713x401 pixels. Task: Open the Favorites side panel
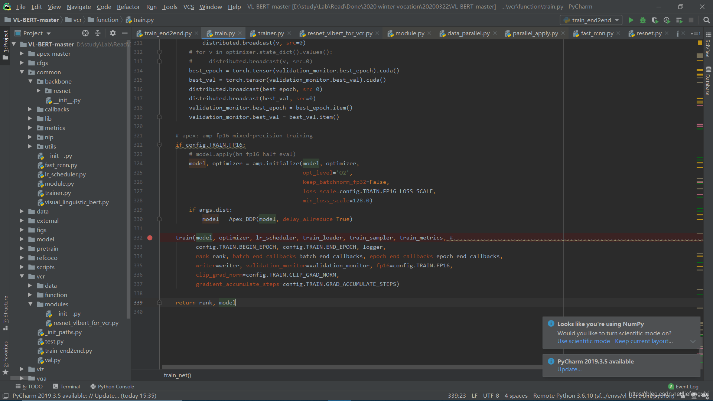(x=5, y=358)
